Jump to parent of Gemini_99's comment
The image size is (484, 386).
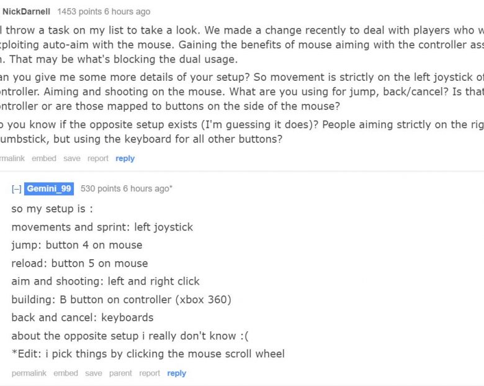pos(120,374)
